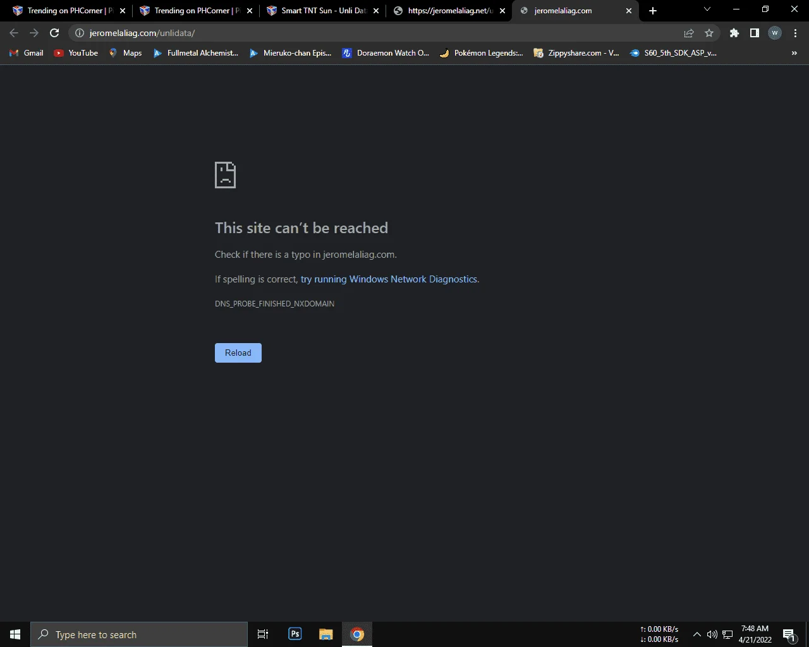Open File Explorer from the taskbar

click(325, 634)
